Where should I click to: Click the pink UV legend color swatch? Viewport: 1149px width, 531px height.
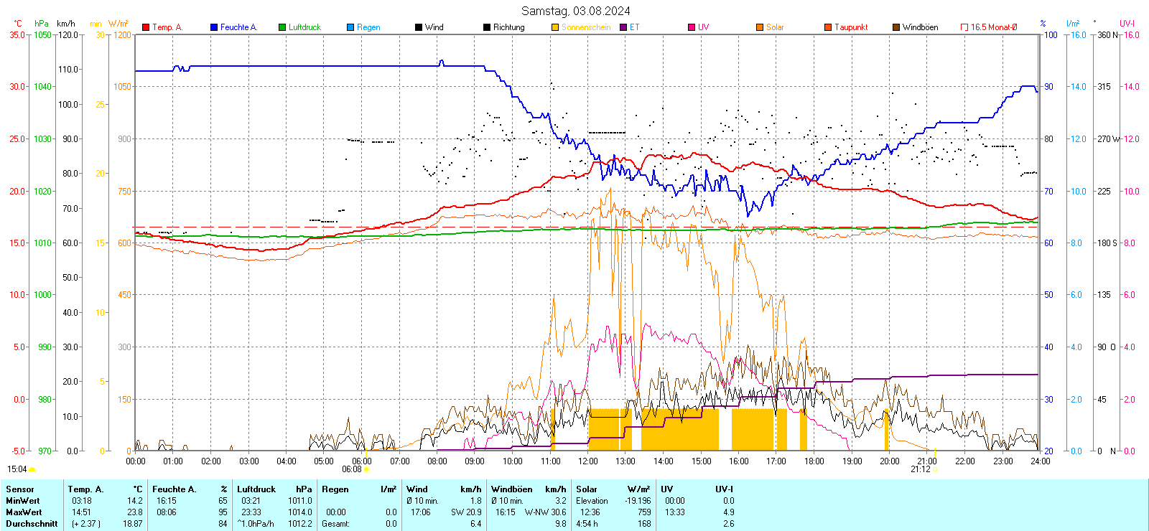[x=692, y=27]
